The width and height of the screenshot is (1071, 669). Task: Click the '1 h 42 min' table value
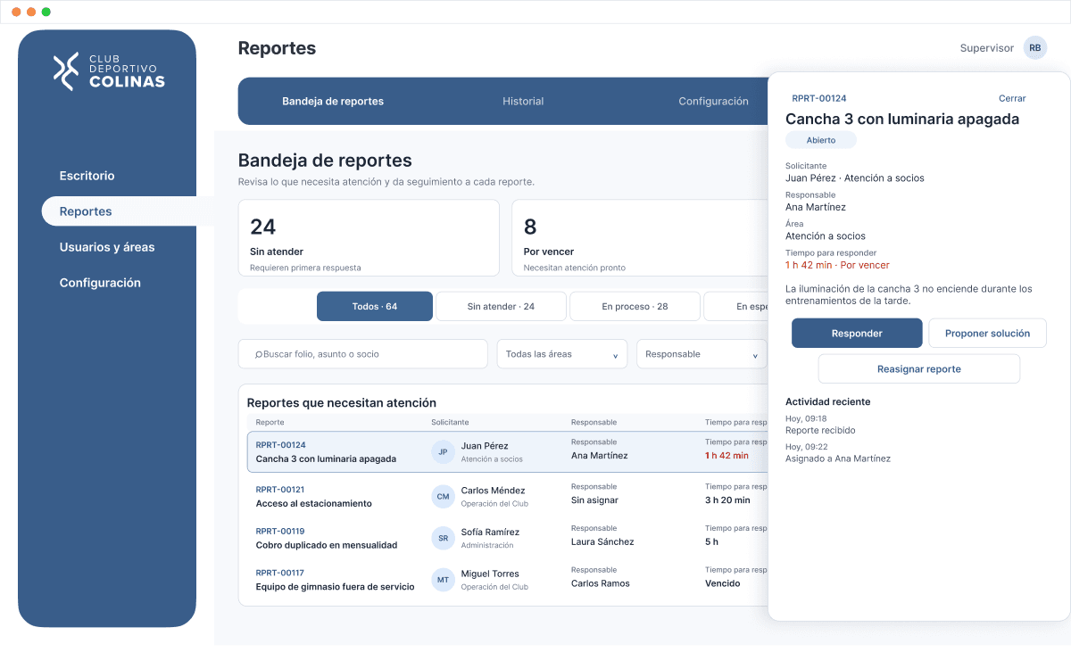pyautogui.click(x=727, y=456)
